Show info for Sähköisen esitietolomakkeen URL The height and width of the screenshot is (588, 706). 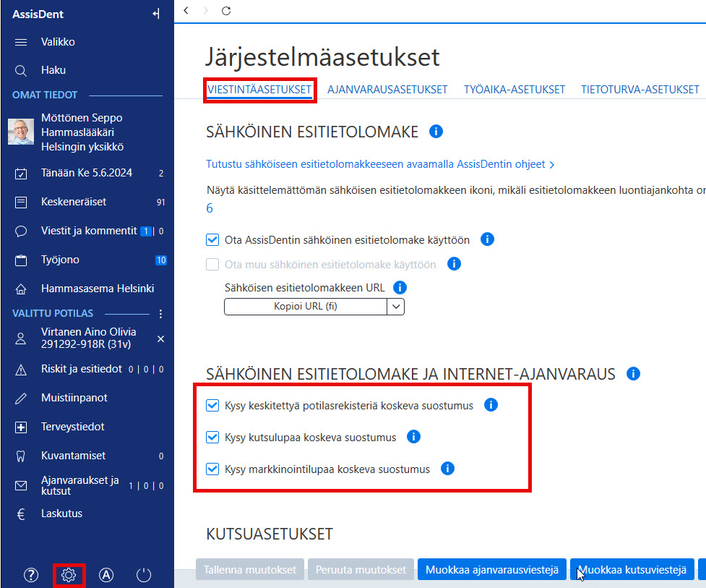click(x=400, y=287)
